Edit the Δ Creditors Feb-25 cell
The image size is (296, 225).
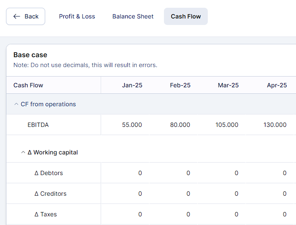173,194
